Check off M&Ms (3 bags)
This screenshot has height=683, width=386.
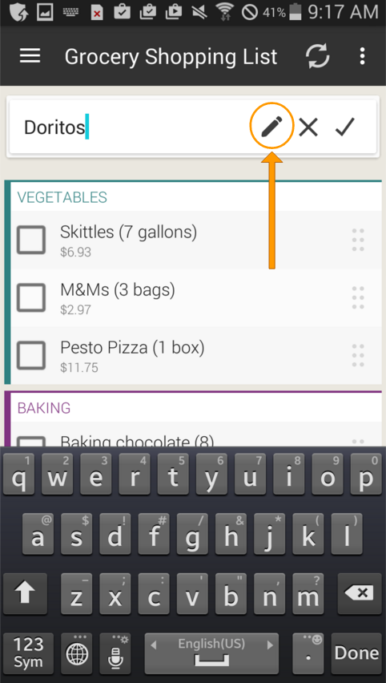(31, 298)
